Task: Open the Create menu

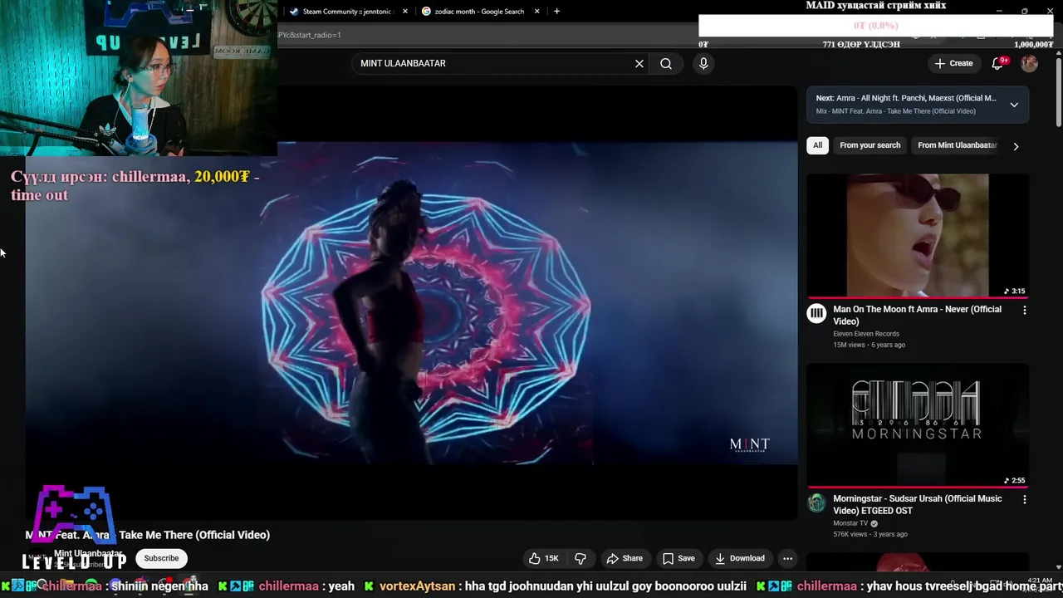Action: [953, 63]
